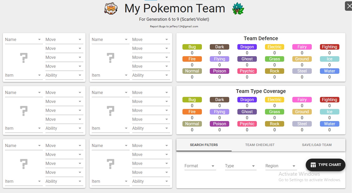Click the Poison badge under Team Type Coverage
This screenshot has height=193, width=352.
[x=220, y=124]
